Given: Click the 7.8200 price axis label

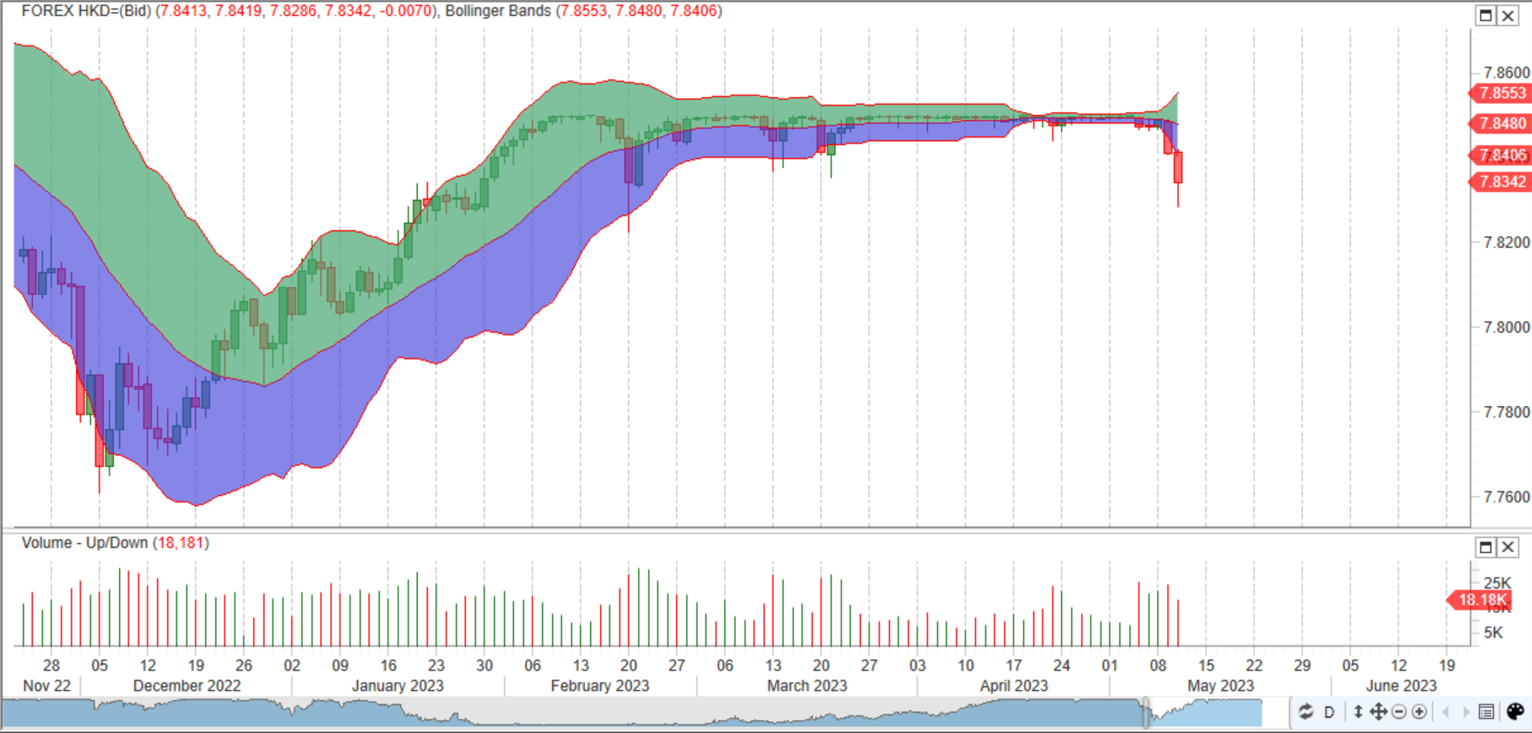Looking at the screenshot, I should [1507, 242].
